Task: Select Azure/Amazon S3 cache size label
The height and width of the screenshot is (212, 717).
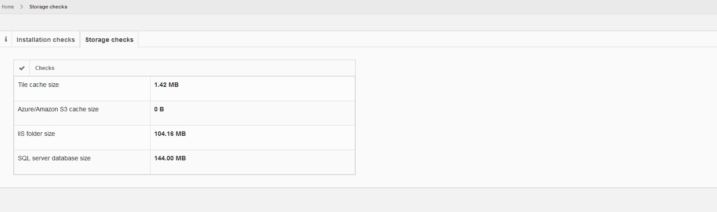Action: (58, 109)
